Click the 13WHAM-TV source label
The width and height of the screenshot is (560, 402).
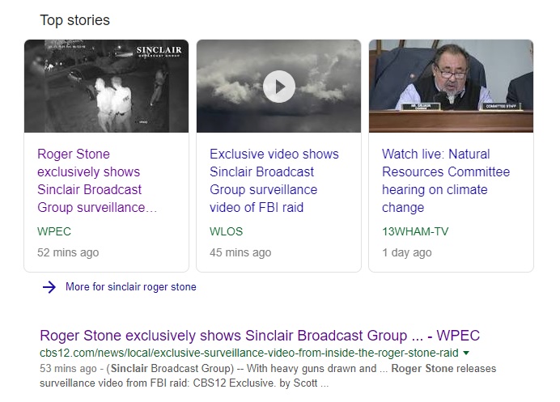click(x=414, y=231)
